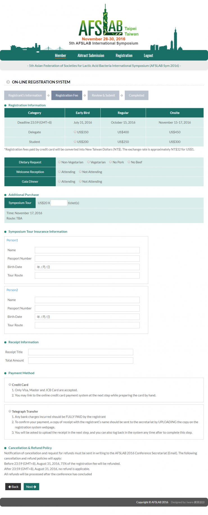Click the Receipt Title input field
Image resolution: width=208 pixels, height=515 pixels.
(x=81, y=352)
